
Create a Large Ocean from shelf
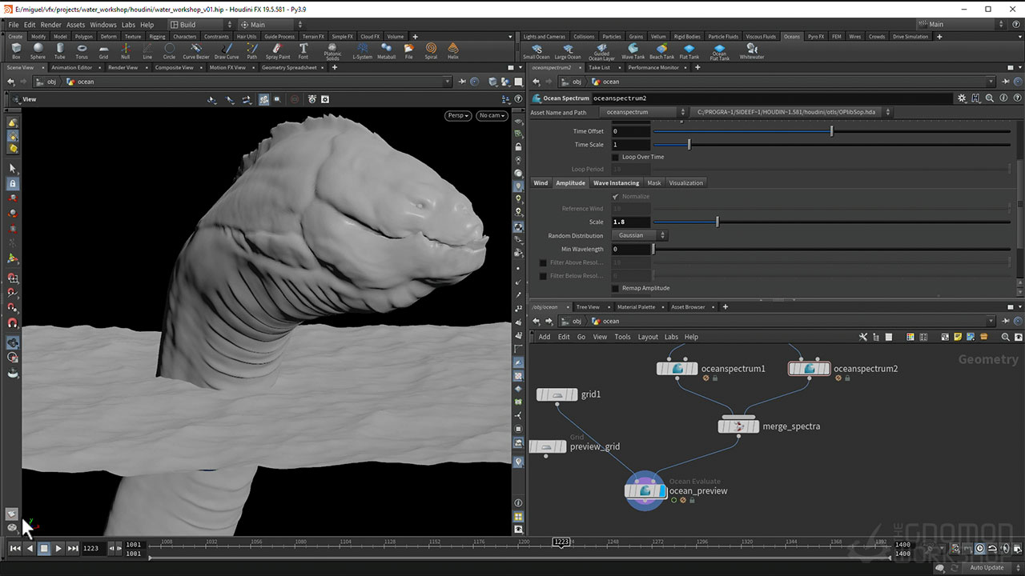568,50
